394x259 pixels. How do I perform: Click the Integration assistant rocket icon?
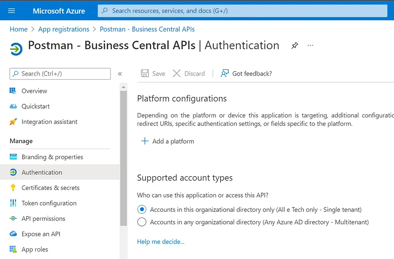click(x=13, y=122)
